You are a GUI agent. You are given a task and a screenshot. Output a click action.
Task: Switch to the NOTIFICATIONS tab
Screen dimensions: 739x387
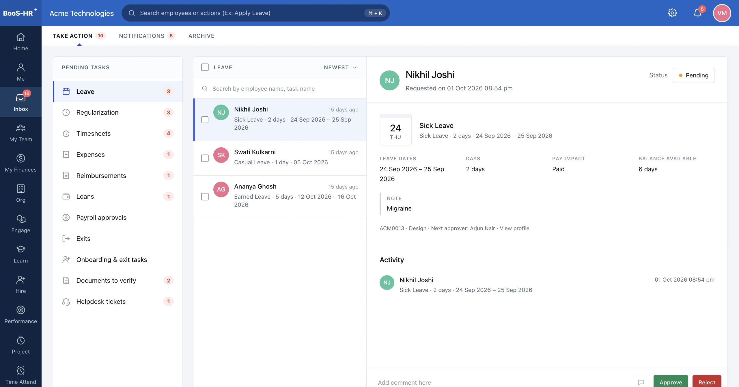(147, 36)
